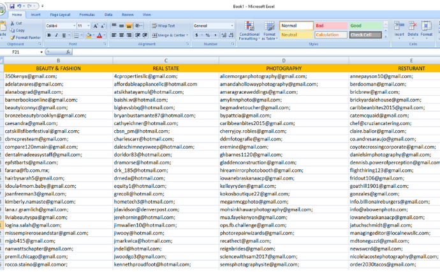The height and width of the screenshot is (272, 440).
Task: Apply the Good cell style
Action: coord(365,26)
